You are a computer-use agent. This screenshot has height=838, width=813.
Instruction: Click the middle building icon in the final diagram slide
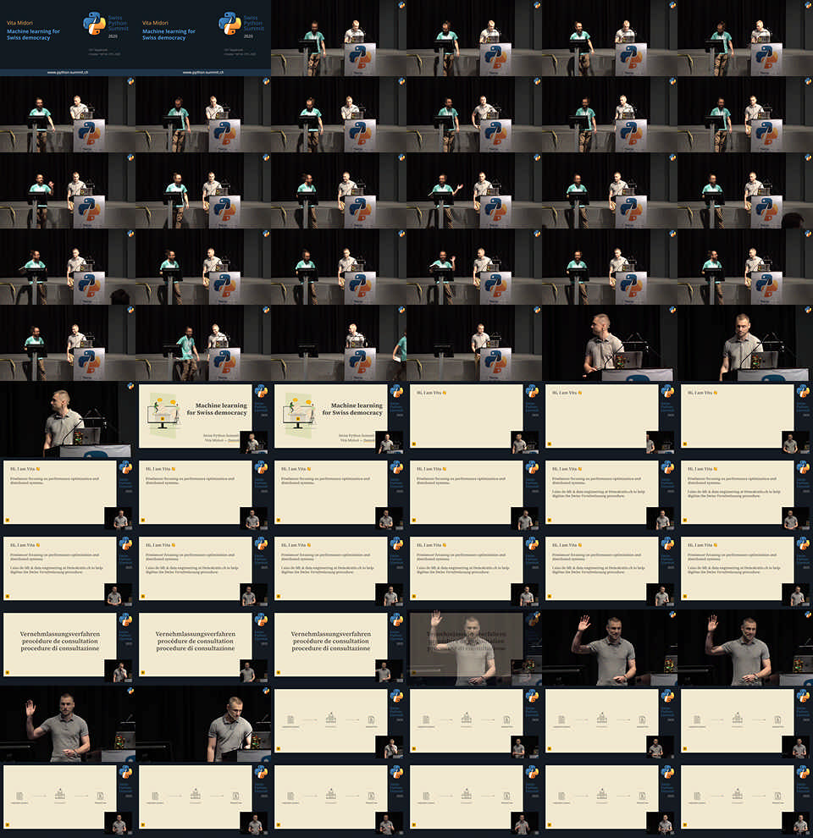click(738, 794)
